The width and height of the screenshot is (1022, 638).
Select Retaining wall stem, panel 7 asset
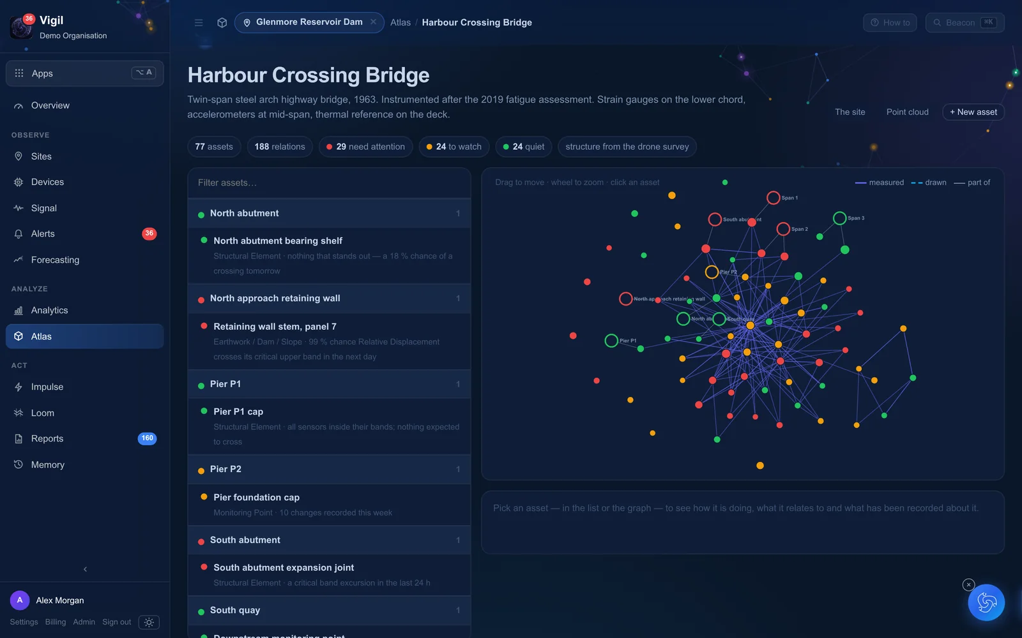(x=329, y=341)
